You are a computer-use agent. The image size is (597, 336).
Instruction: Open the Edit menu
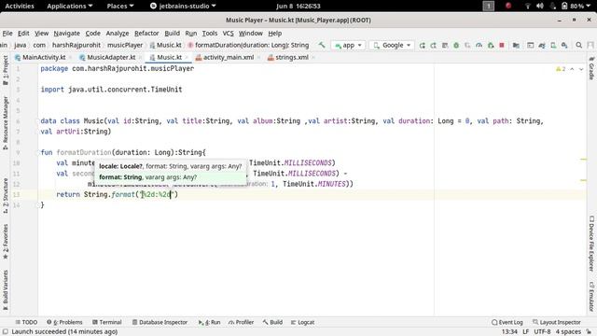point(23,34)
